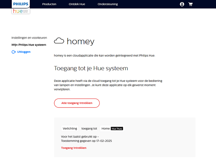Click the Home Hue Thuis tag
This screenshot has height=158, width=216.
112,129
